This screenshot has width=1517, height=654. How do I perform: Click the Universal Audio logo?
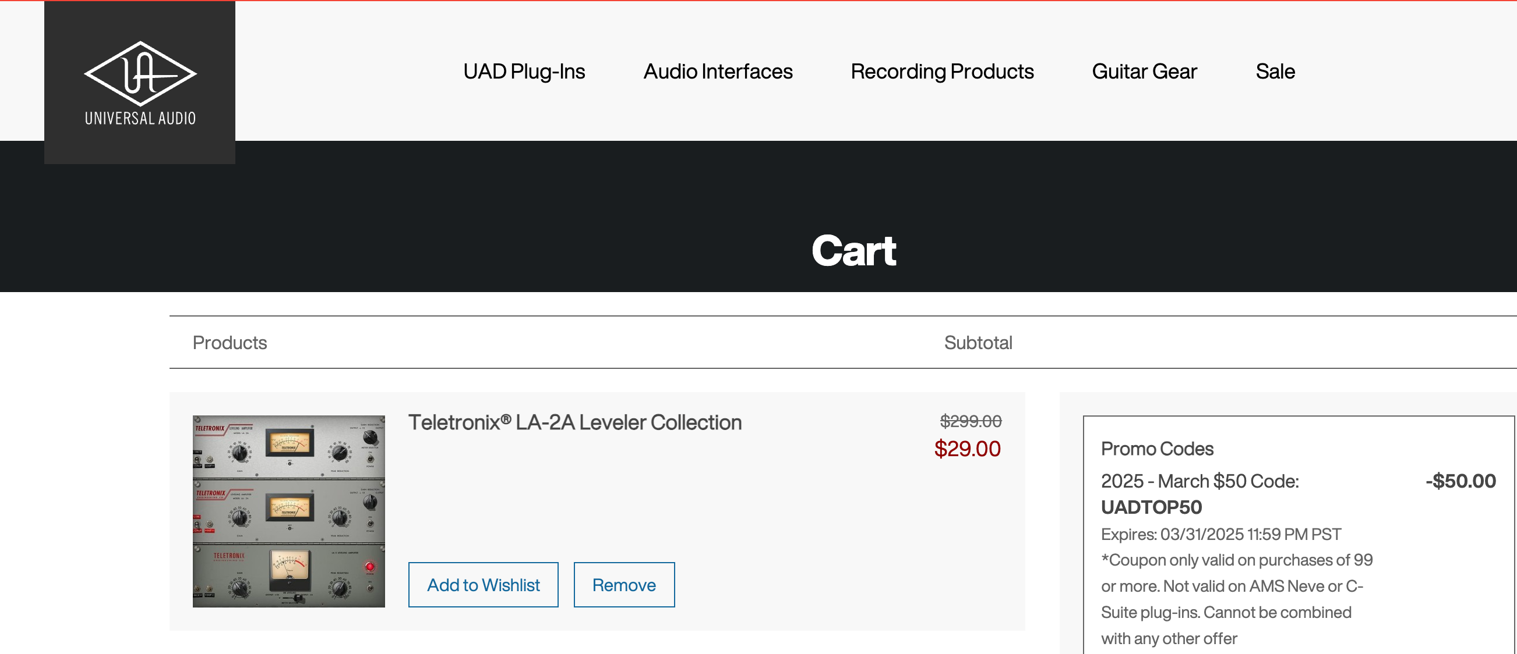140,79
